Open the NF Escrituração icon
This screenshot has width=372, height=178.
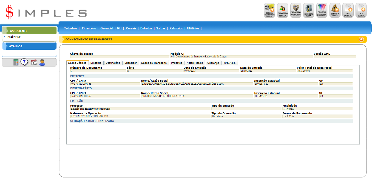tap(361, 10)
